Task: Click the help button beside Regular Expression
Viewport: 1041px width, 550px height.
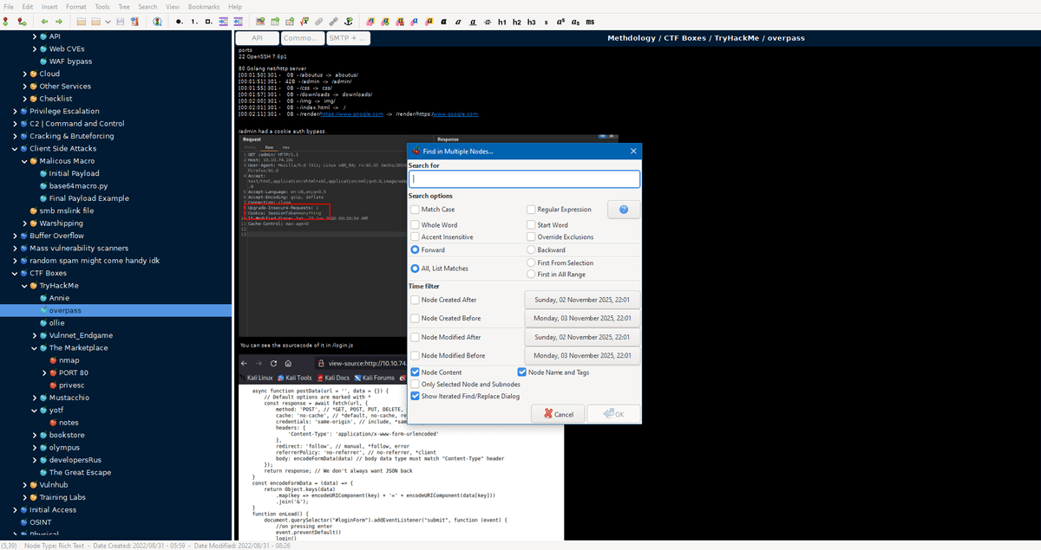Action: 624,210
